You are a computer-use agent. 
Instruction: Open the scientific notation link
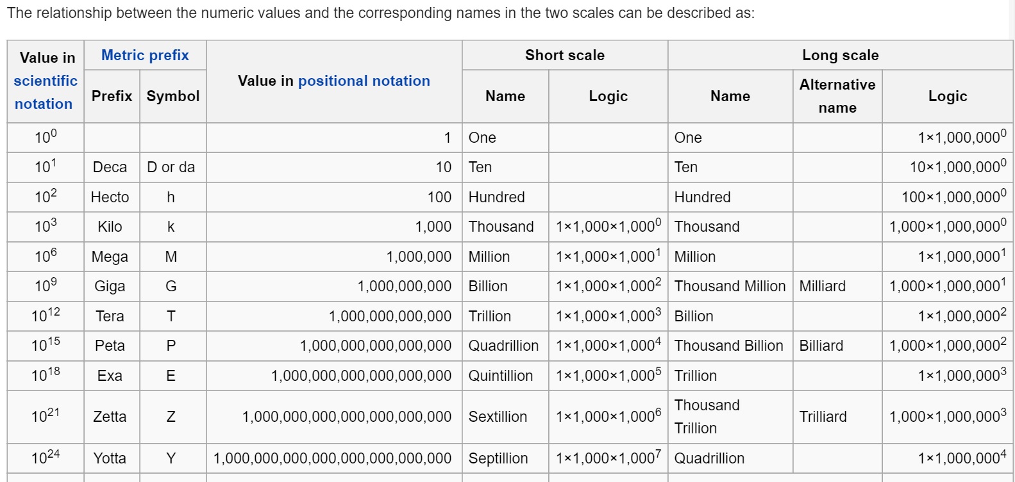click(45, 92)
